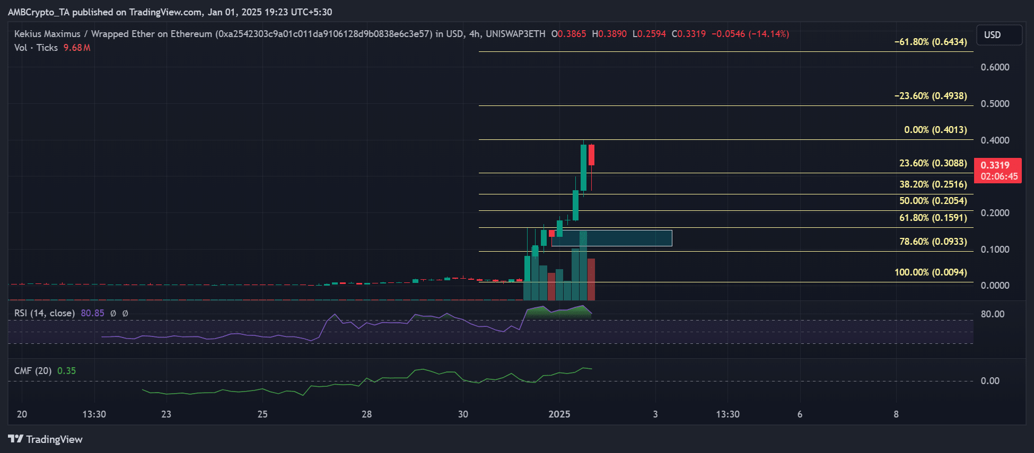
Task: Click the 0.5000 price axis tick
Action: (x=995, y=104)
